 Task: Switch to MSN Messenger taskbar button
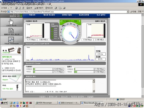tap(46, 103)
